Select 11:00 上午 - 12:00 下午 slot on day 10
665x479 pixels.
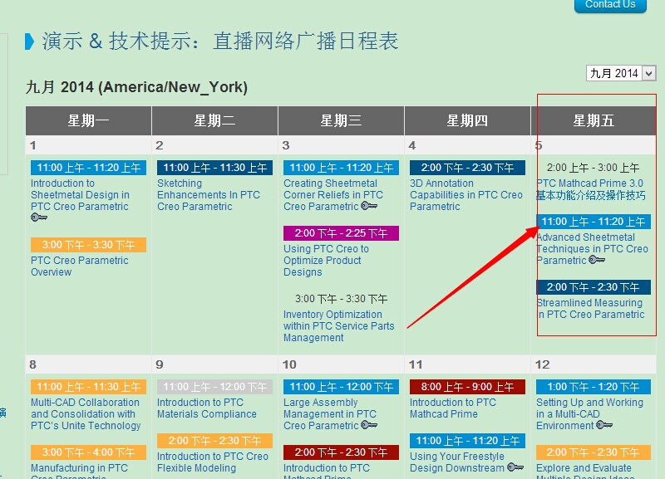click(341, 387)
